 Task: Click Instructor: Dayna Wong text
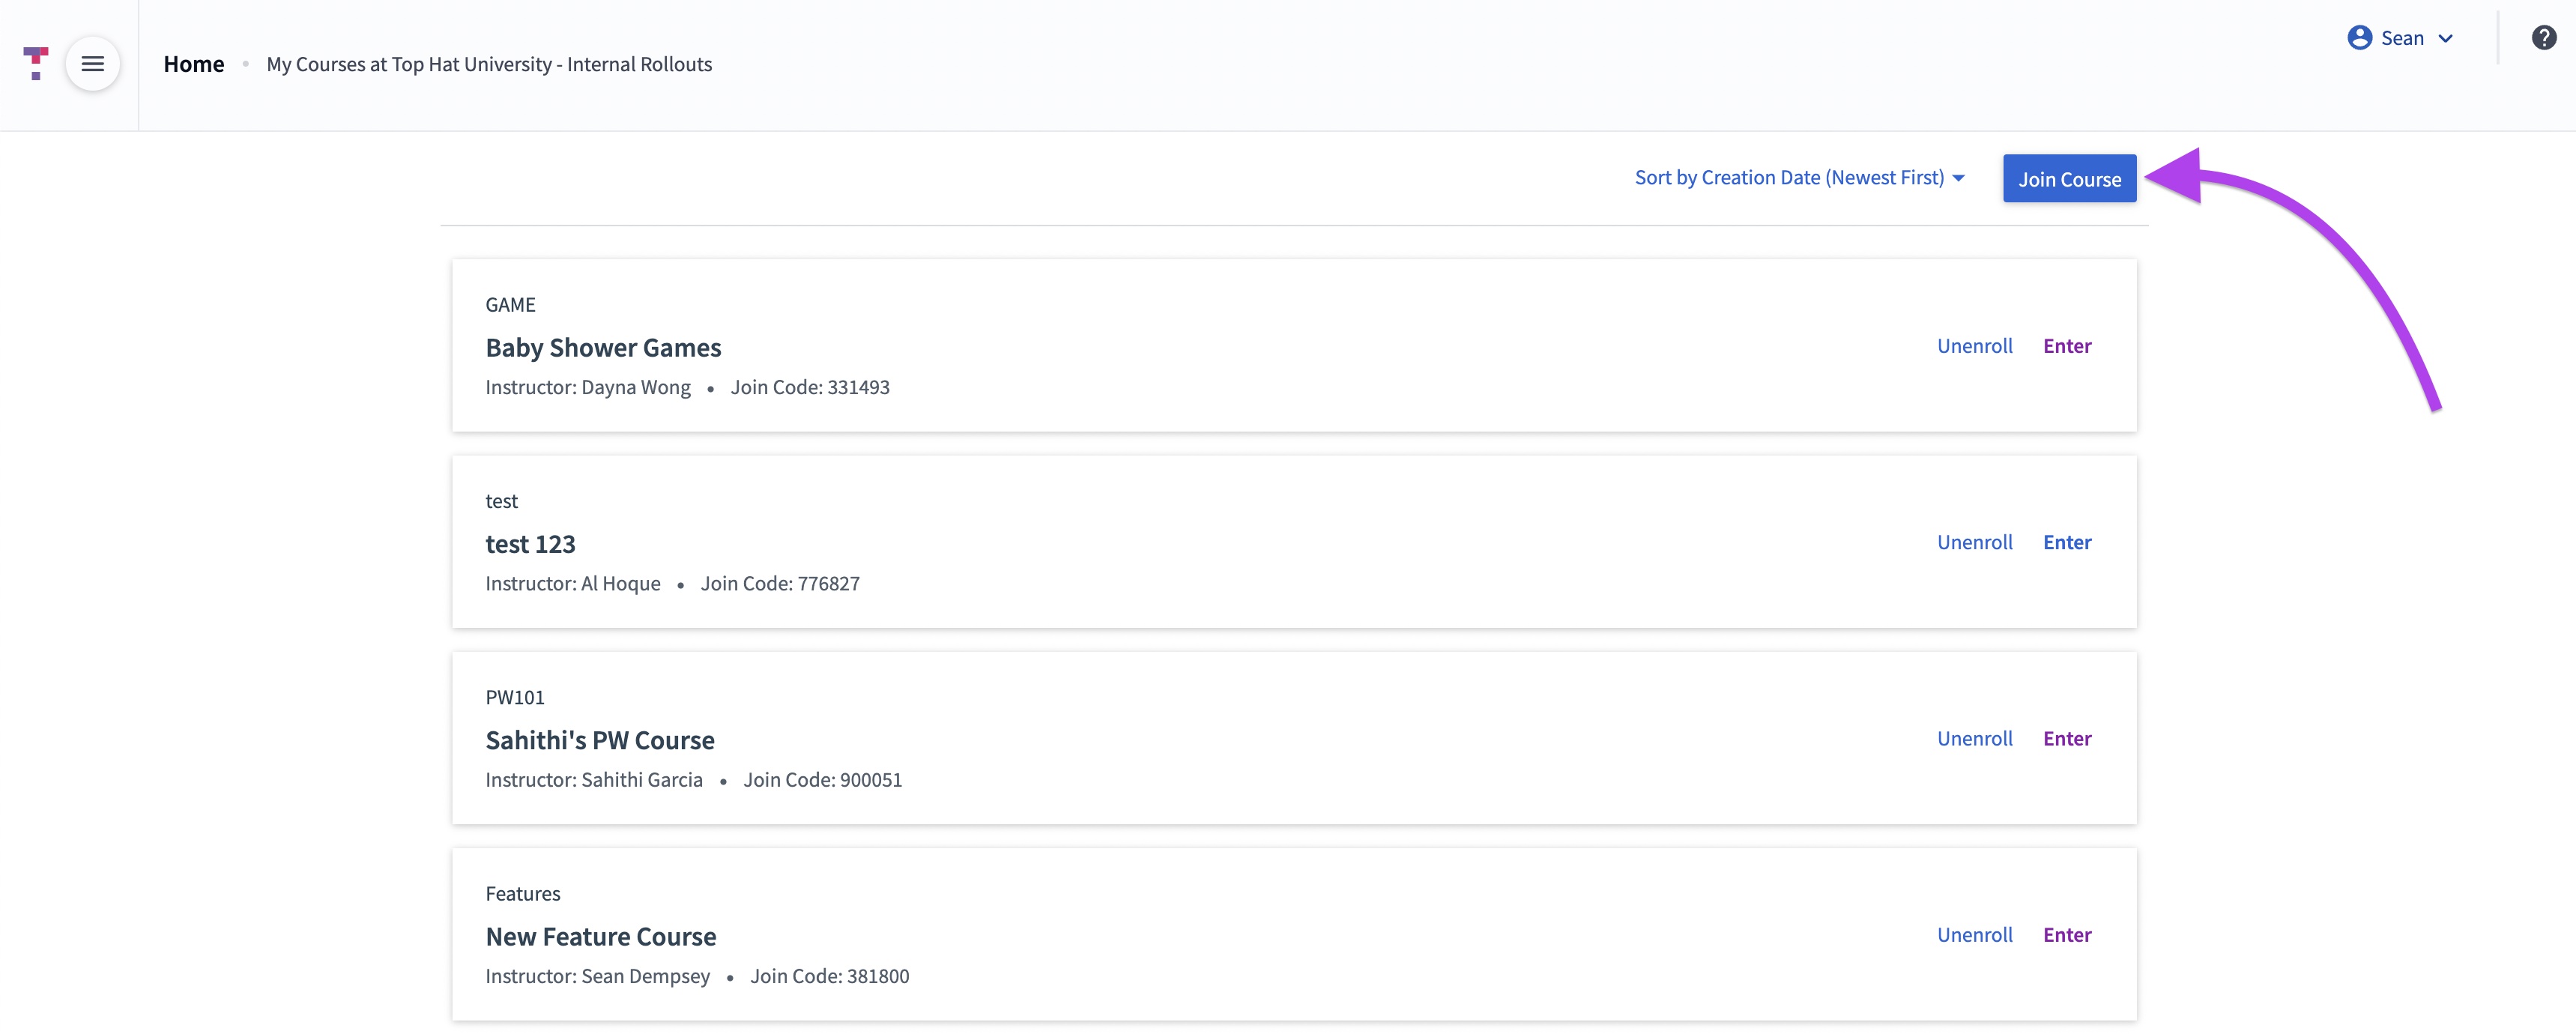588,387
